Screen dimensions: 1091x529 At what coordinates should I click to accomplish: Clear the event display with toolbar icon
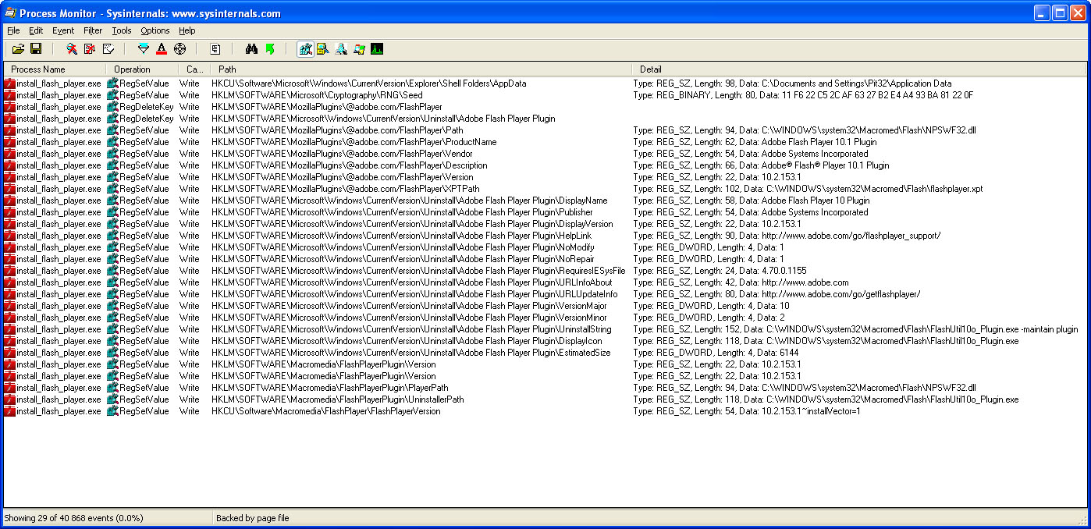pos(108,49)
